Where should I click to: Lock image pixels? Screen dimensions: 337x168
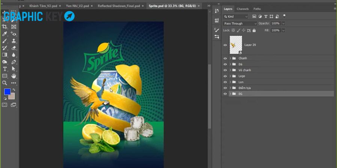click(x=239, y=31)
